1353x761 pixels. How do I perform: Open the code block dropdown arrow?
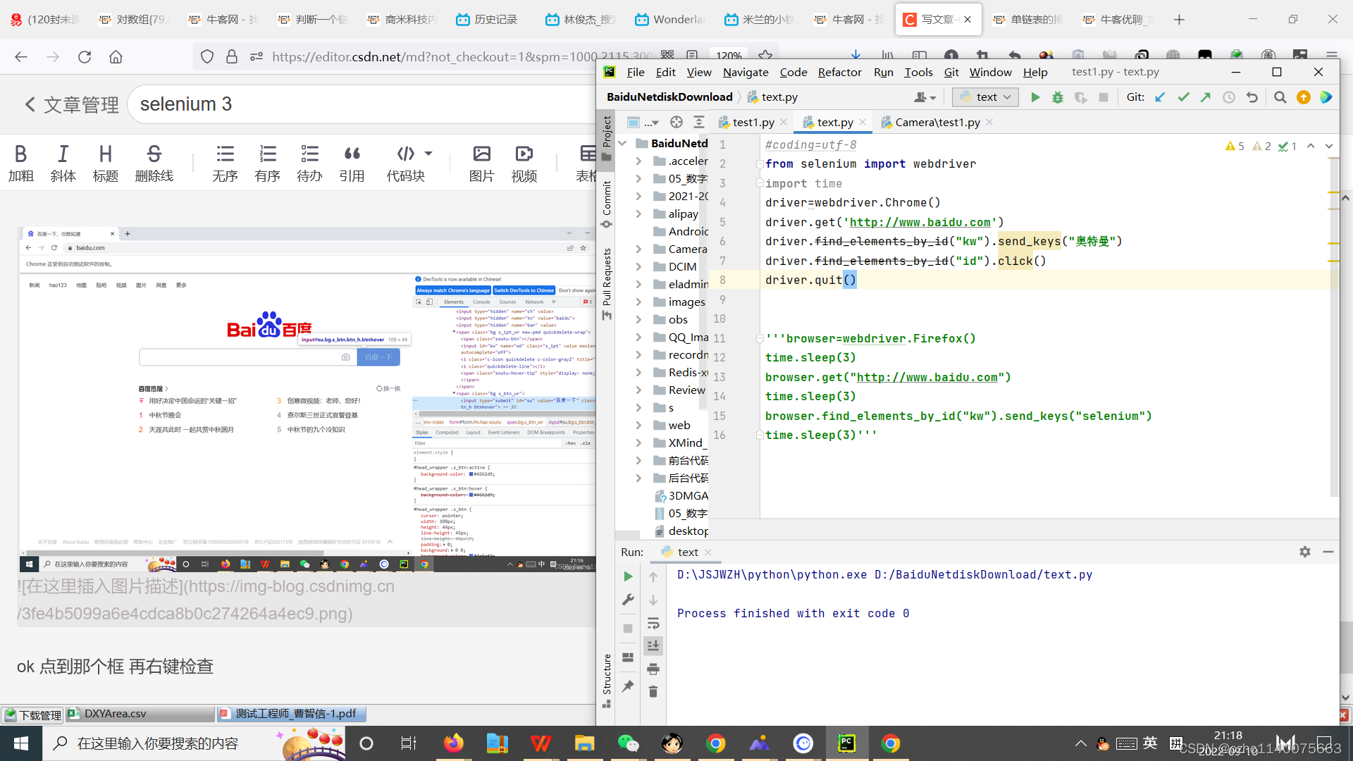[428, 153]
